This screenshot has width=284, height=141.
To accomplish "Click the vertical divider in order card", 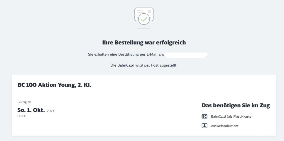I will pos(196,114).
